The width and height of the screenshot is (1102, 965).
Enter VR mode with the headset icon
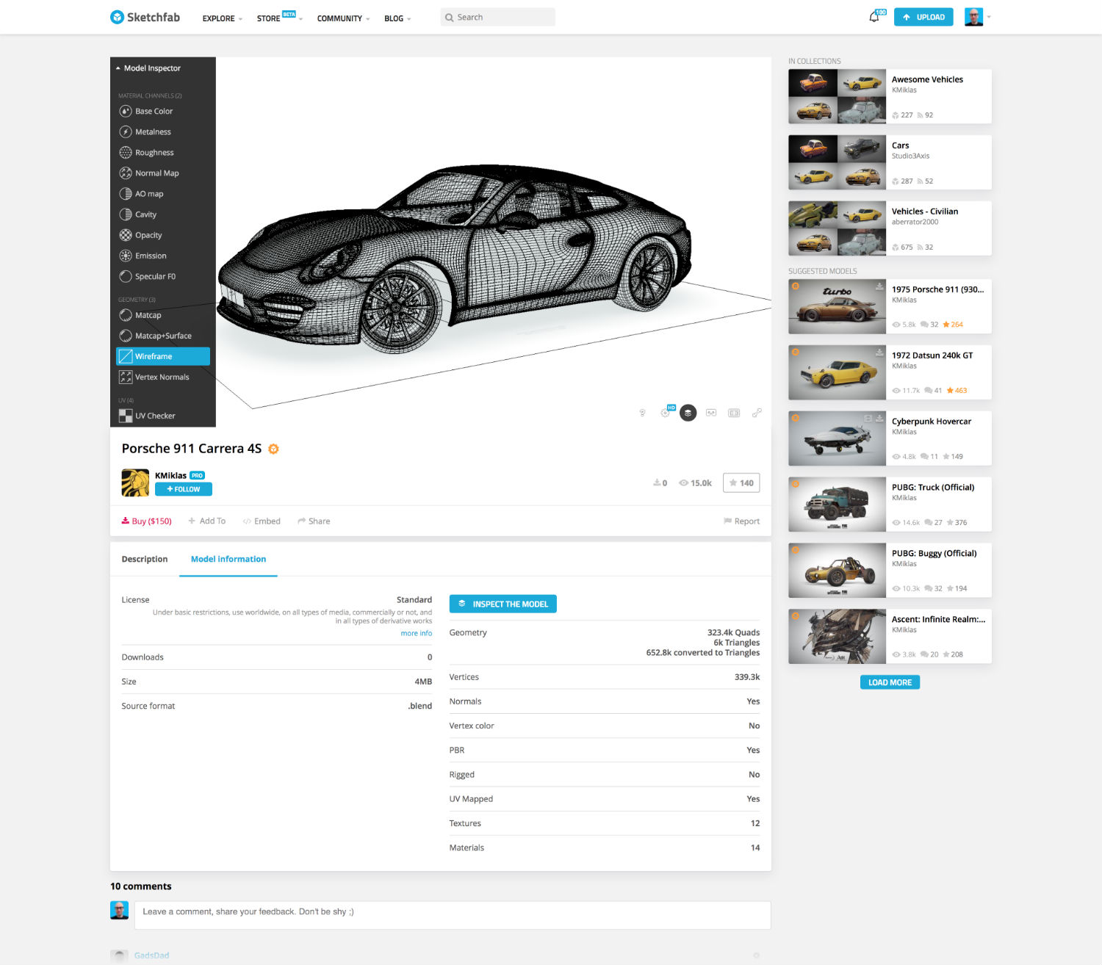(711, 413)
